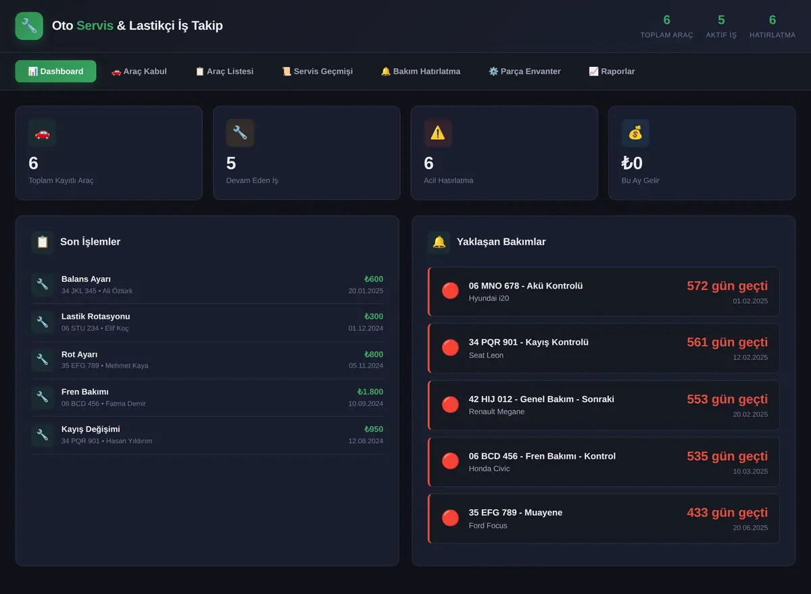Click the wrench icon for Kayış Değişimi

pos(43,435)
